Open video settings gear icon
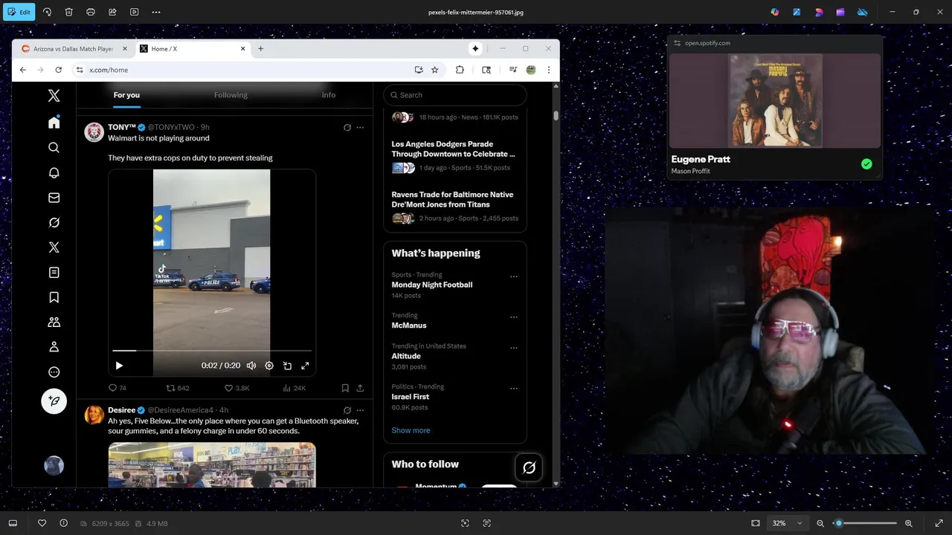952x535 pixels. tap(269, 366)
